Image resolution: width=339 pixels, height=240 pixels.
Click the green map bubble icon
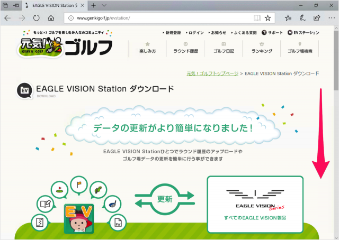click(x=99, y=190)
